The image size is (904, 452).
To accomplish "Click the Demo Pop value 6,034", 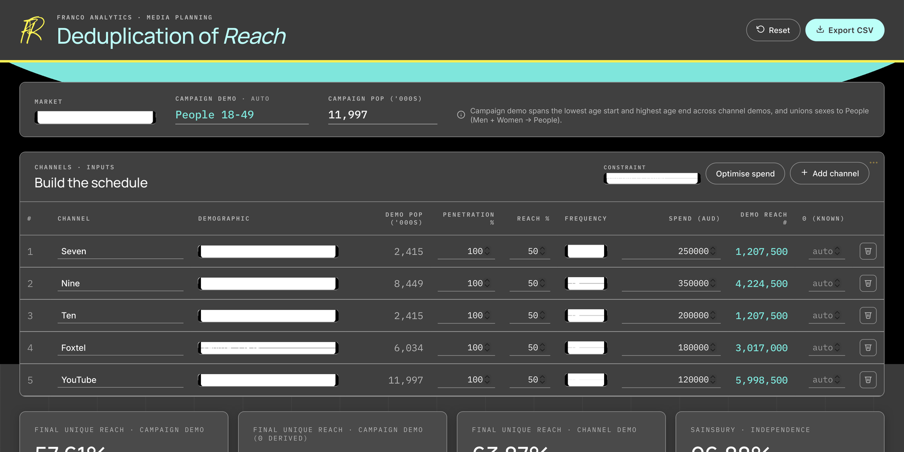I will [408, 348].
